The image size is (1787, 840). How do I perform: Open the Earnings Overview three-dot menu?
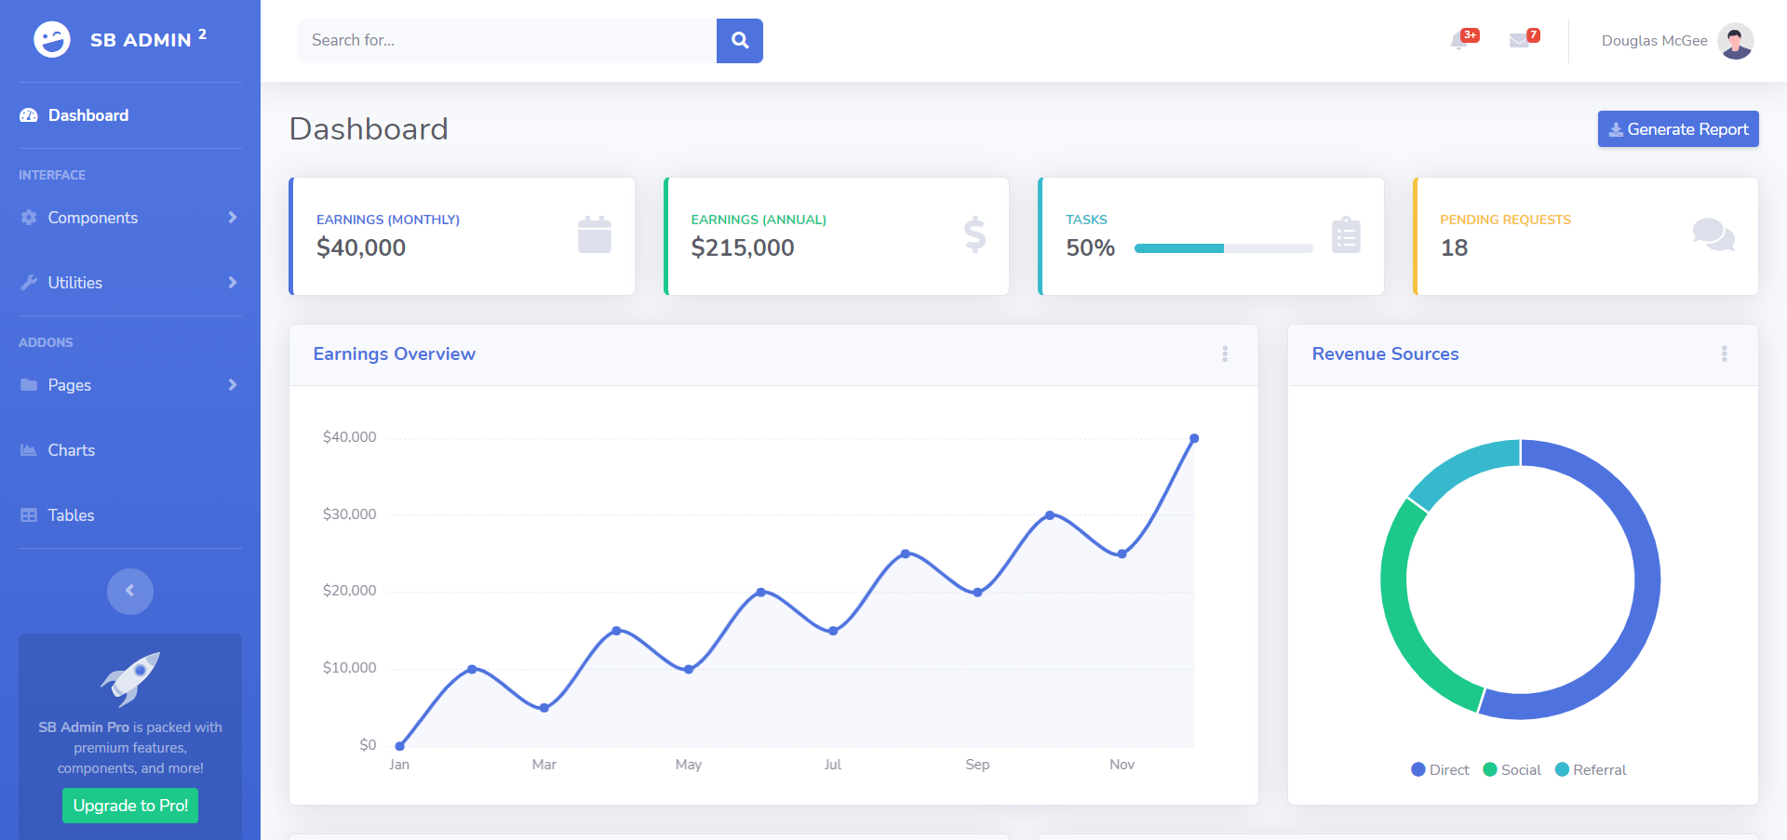click(1225, 354)
